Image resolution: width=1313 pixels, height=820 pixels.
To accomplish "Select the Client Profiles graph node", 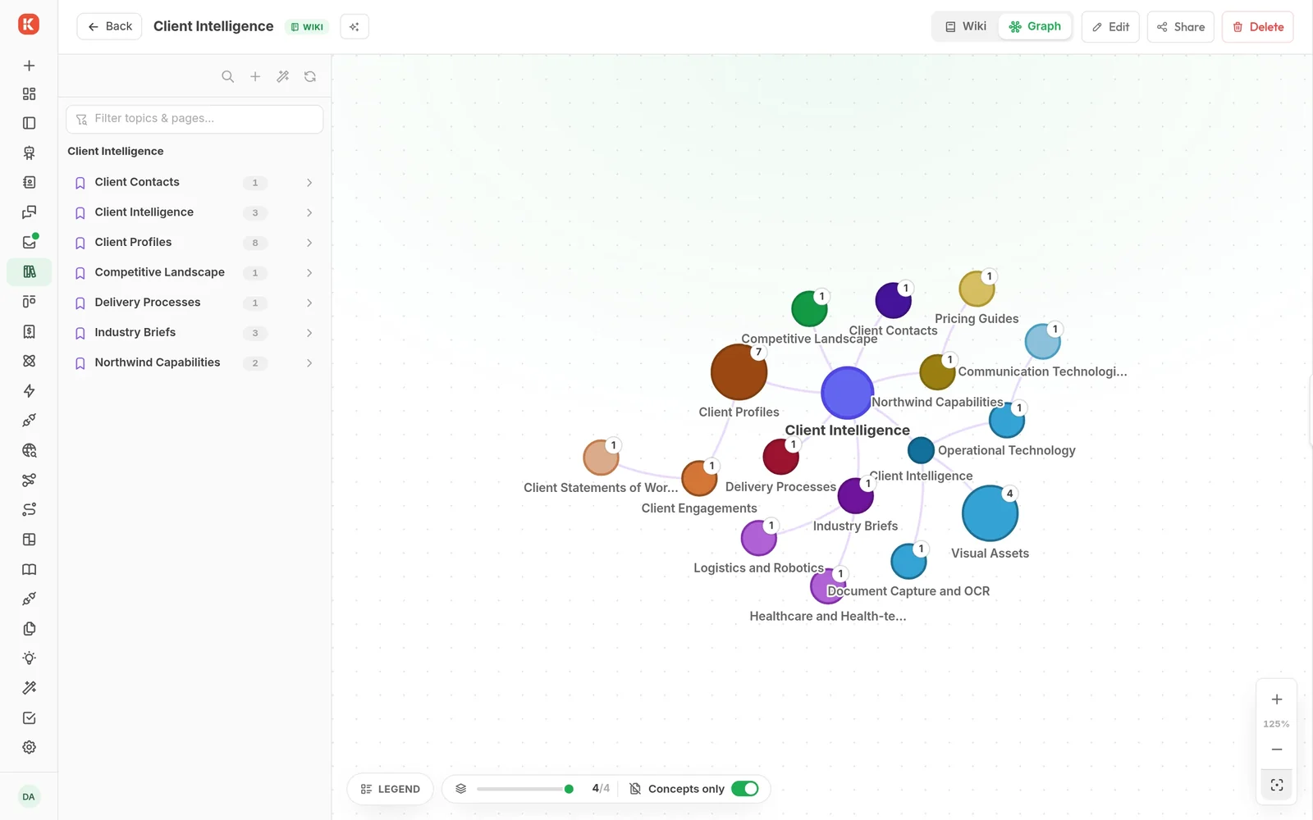I will point(739,372).
